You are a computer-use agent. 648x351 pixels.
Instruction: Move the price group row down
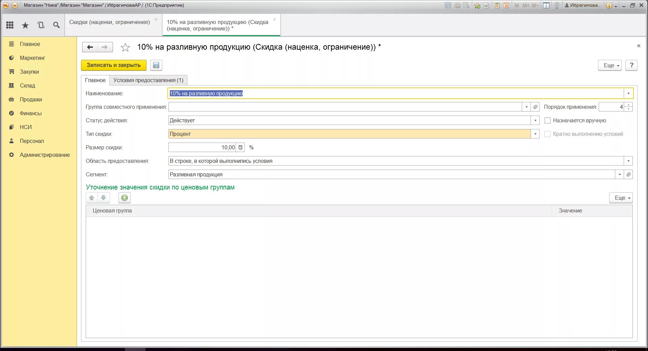point(104,198)
